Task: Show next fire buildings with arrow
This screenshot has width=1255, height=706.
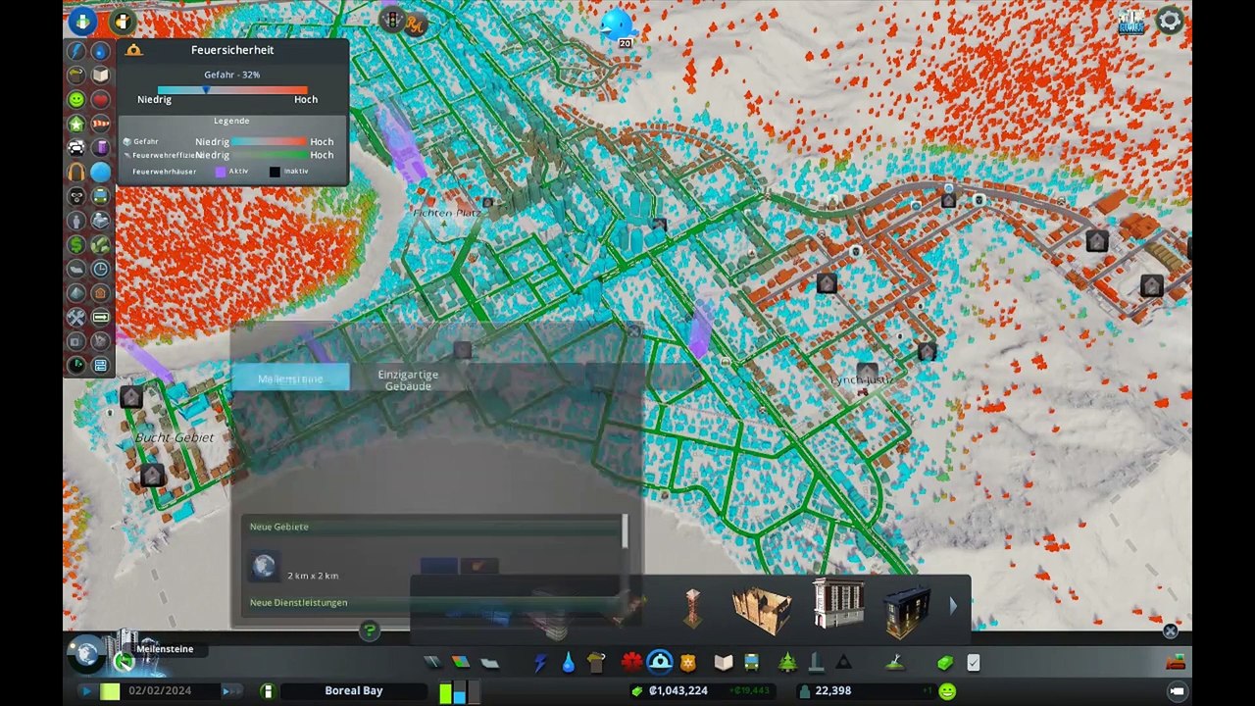Action: [952, 607]
